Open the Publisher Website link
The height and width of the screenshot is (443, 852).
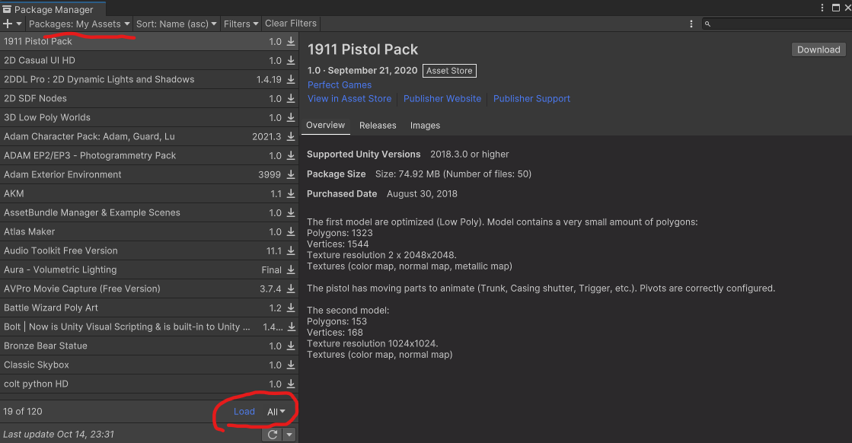442,99
